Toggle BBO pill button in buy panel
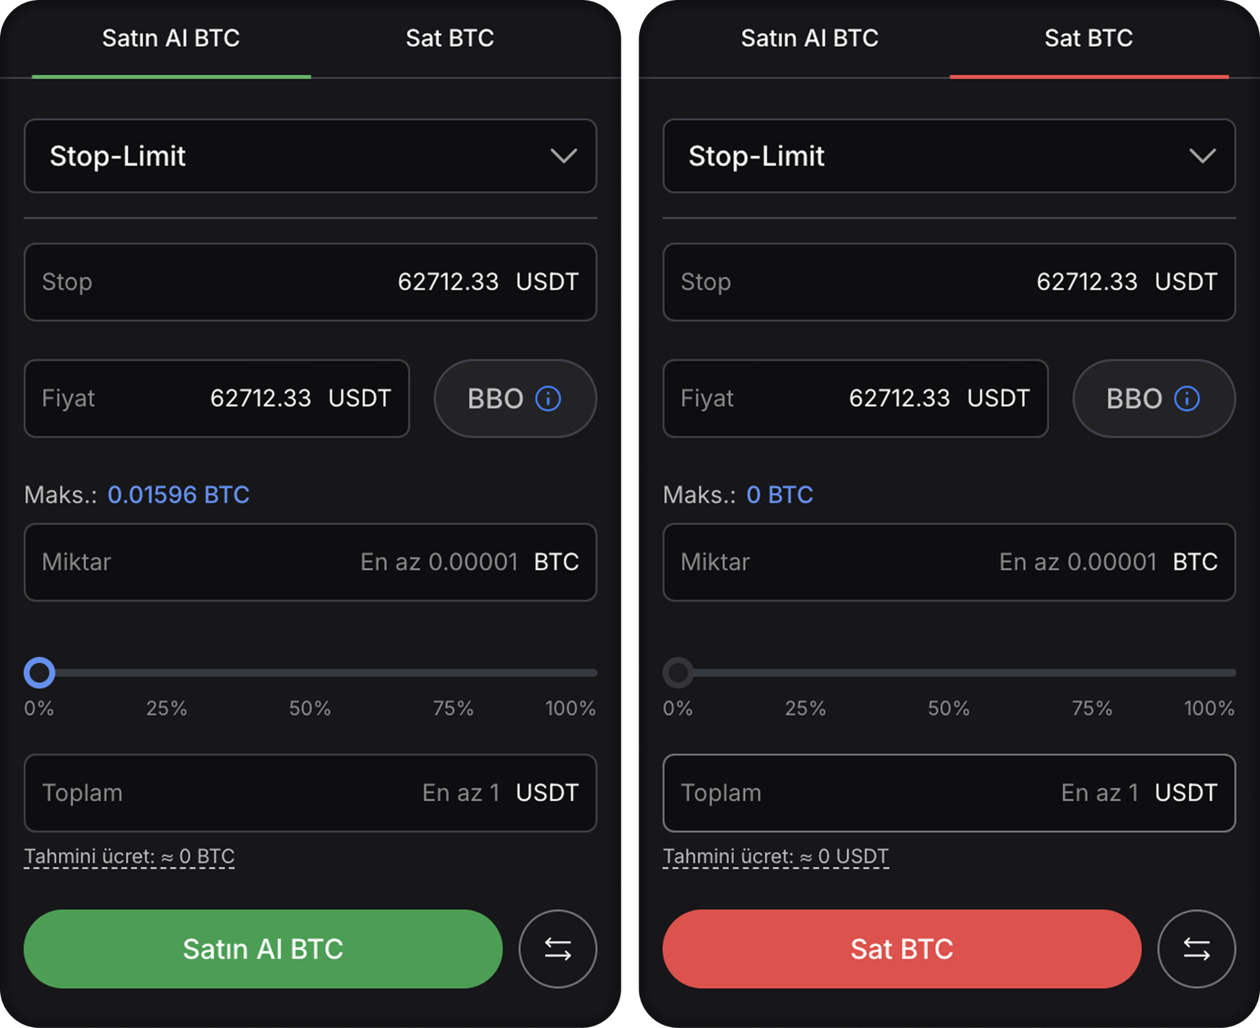1260x1028 pixels. tap(515, 398)
